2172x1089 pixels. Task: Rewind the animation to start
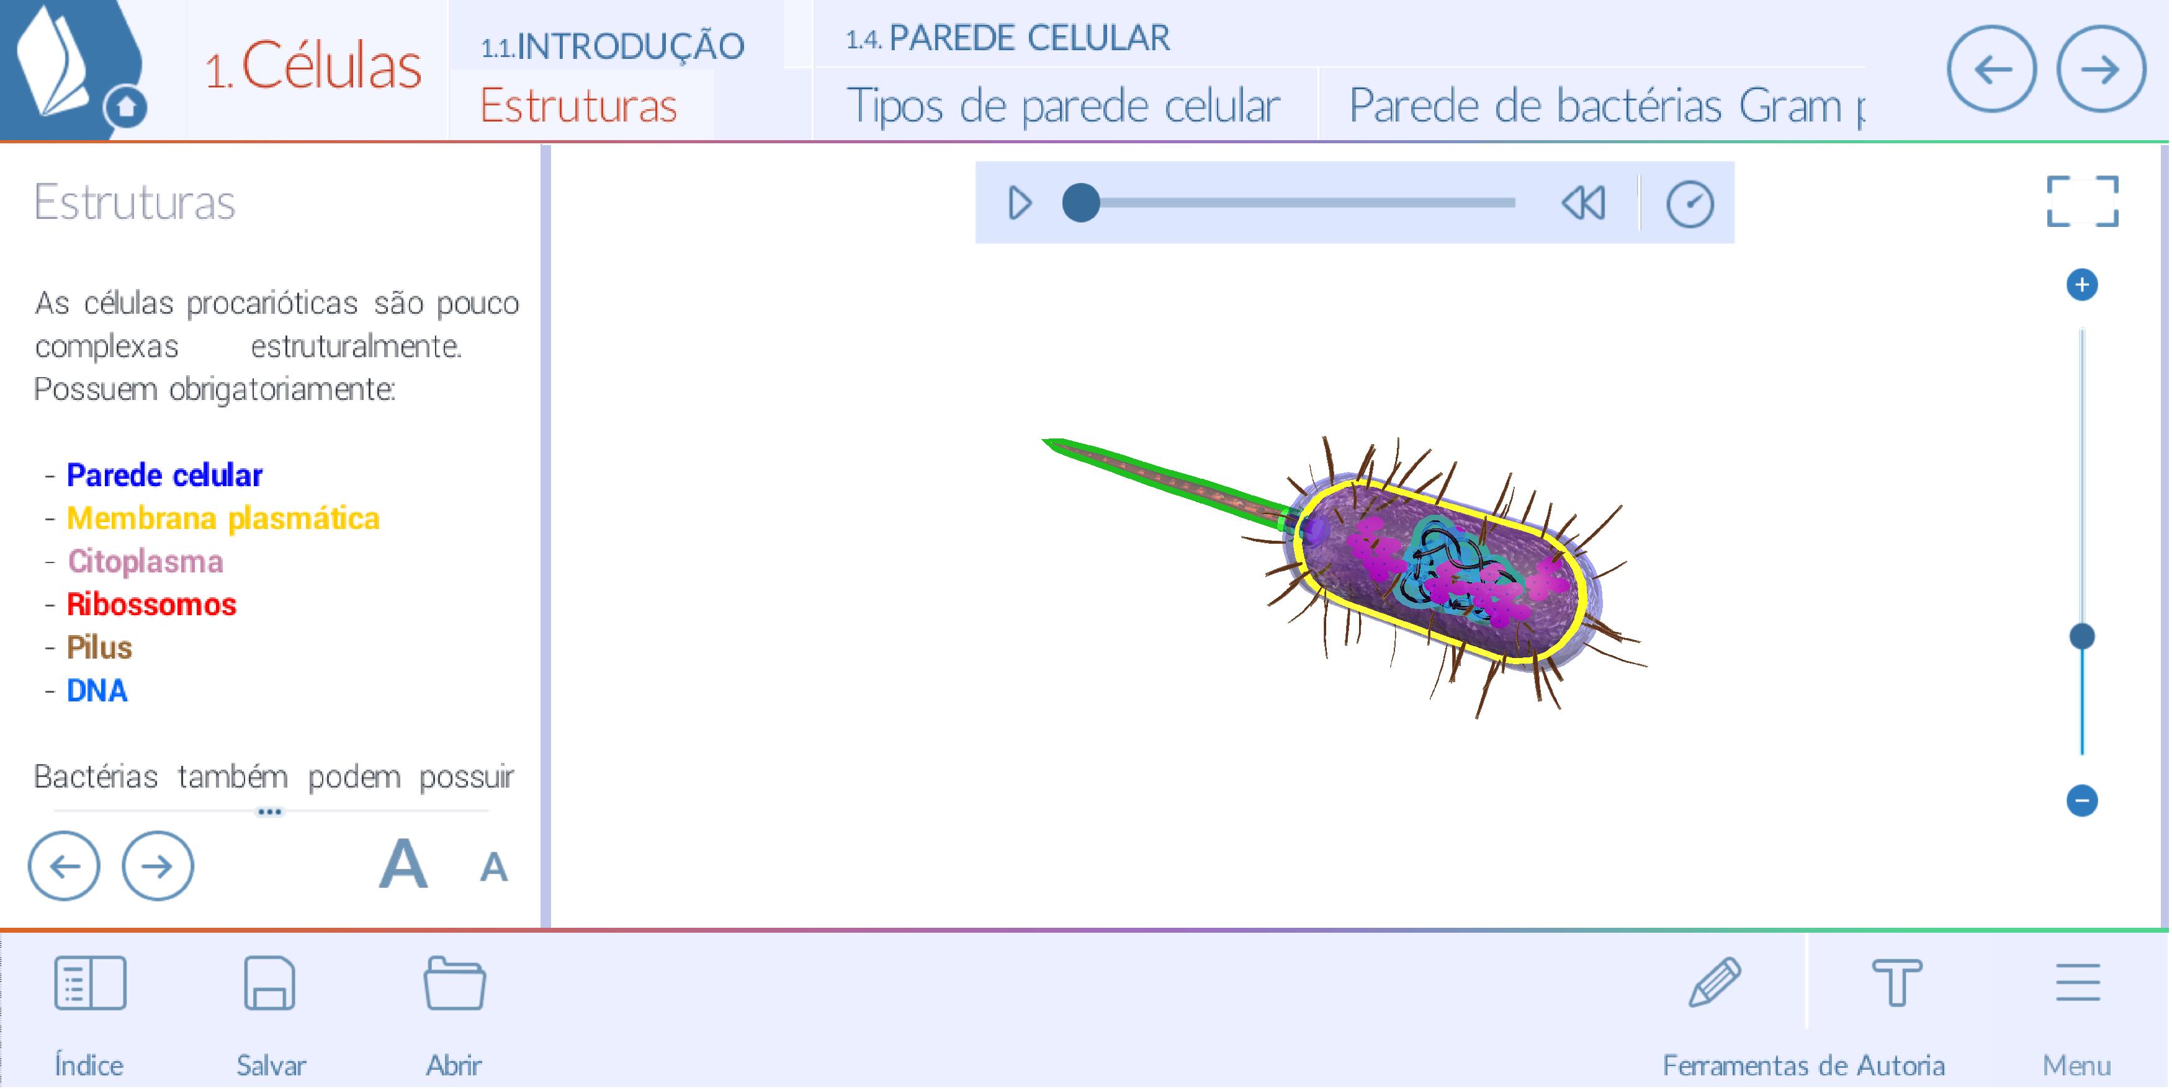[x=1584, y=203]
